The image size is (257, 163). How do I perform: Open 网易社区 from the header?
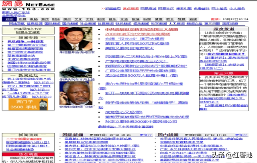(166, 8)
